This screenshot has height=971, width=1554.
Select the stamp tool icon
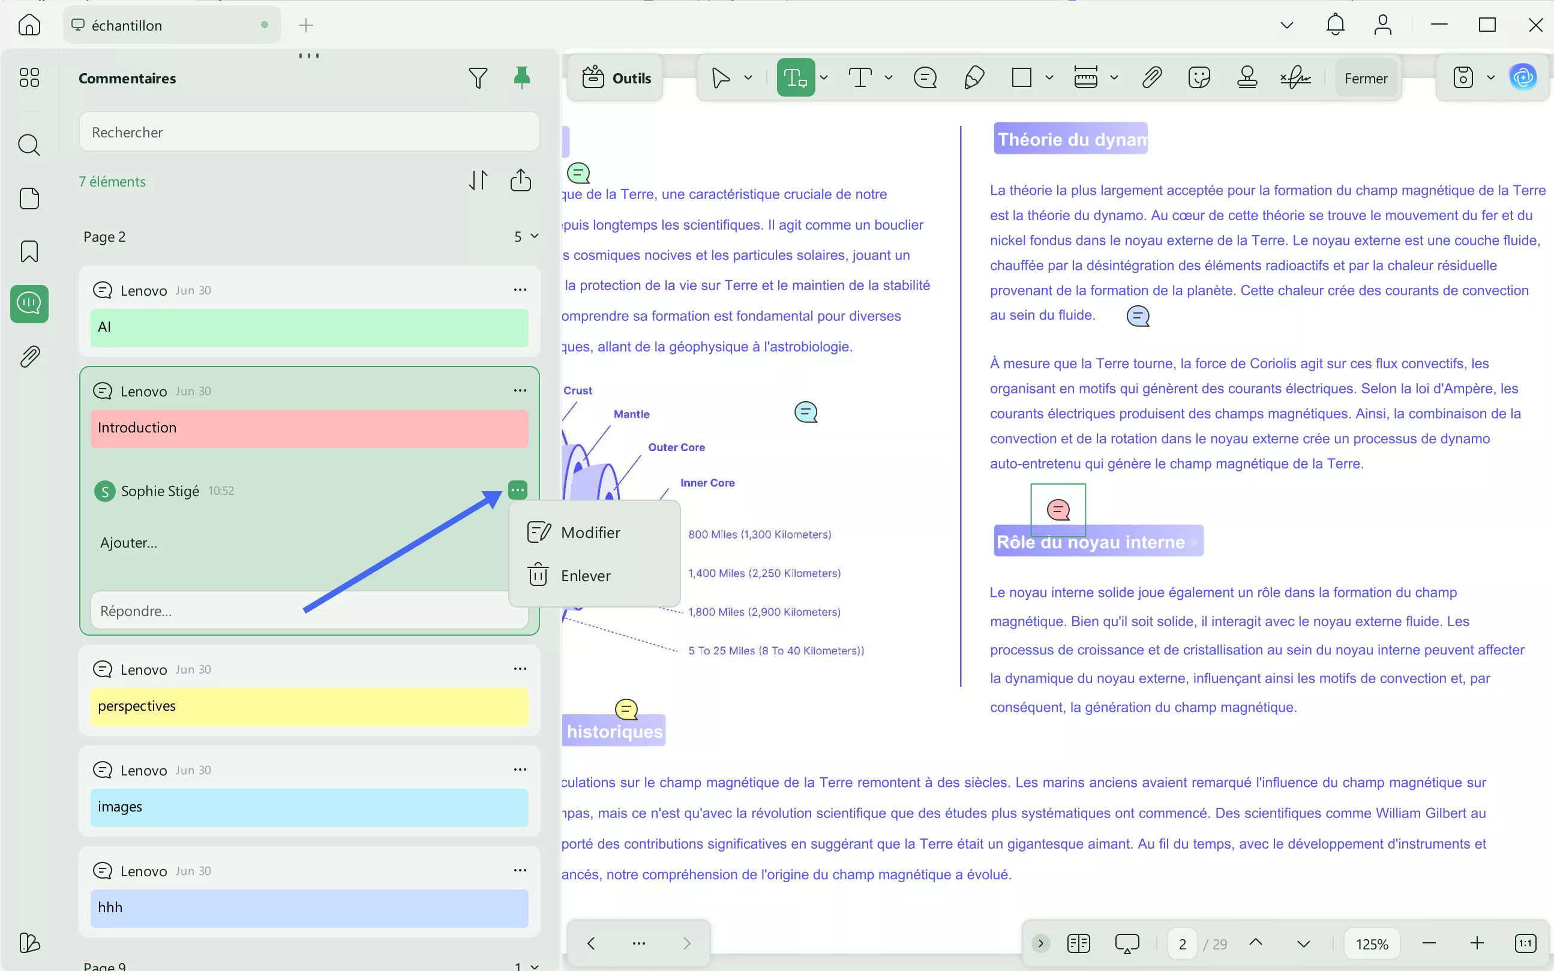click(x=1247, y=78)
